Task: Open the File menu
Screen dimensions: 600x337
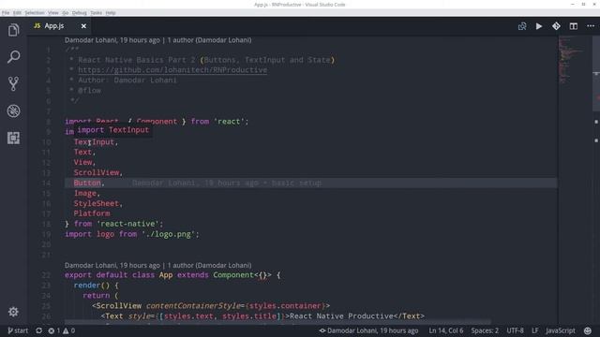Action: point(6,12)
